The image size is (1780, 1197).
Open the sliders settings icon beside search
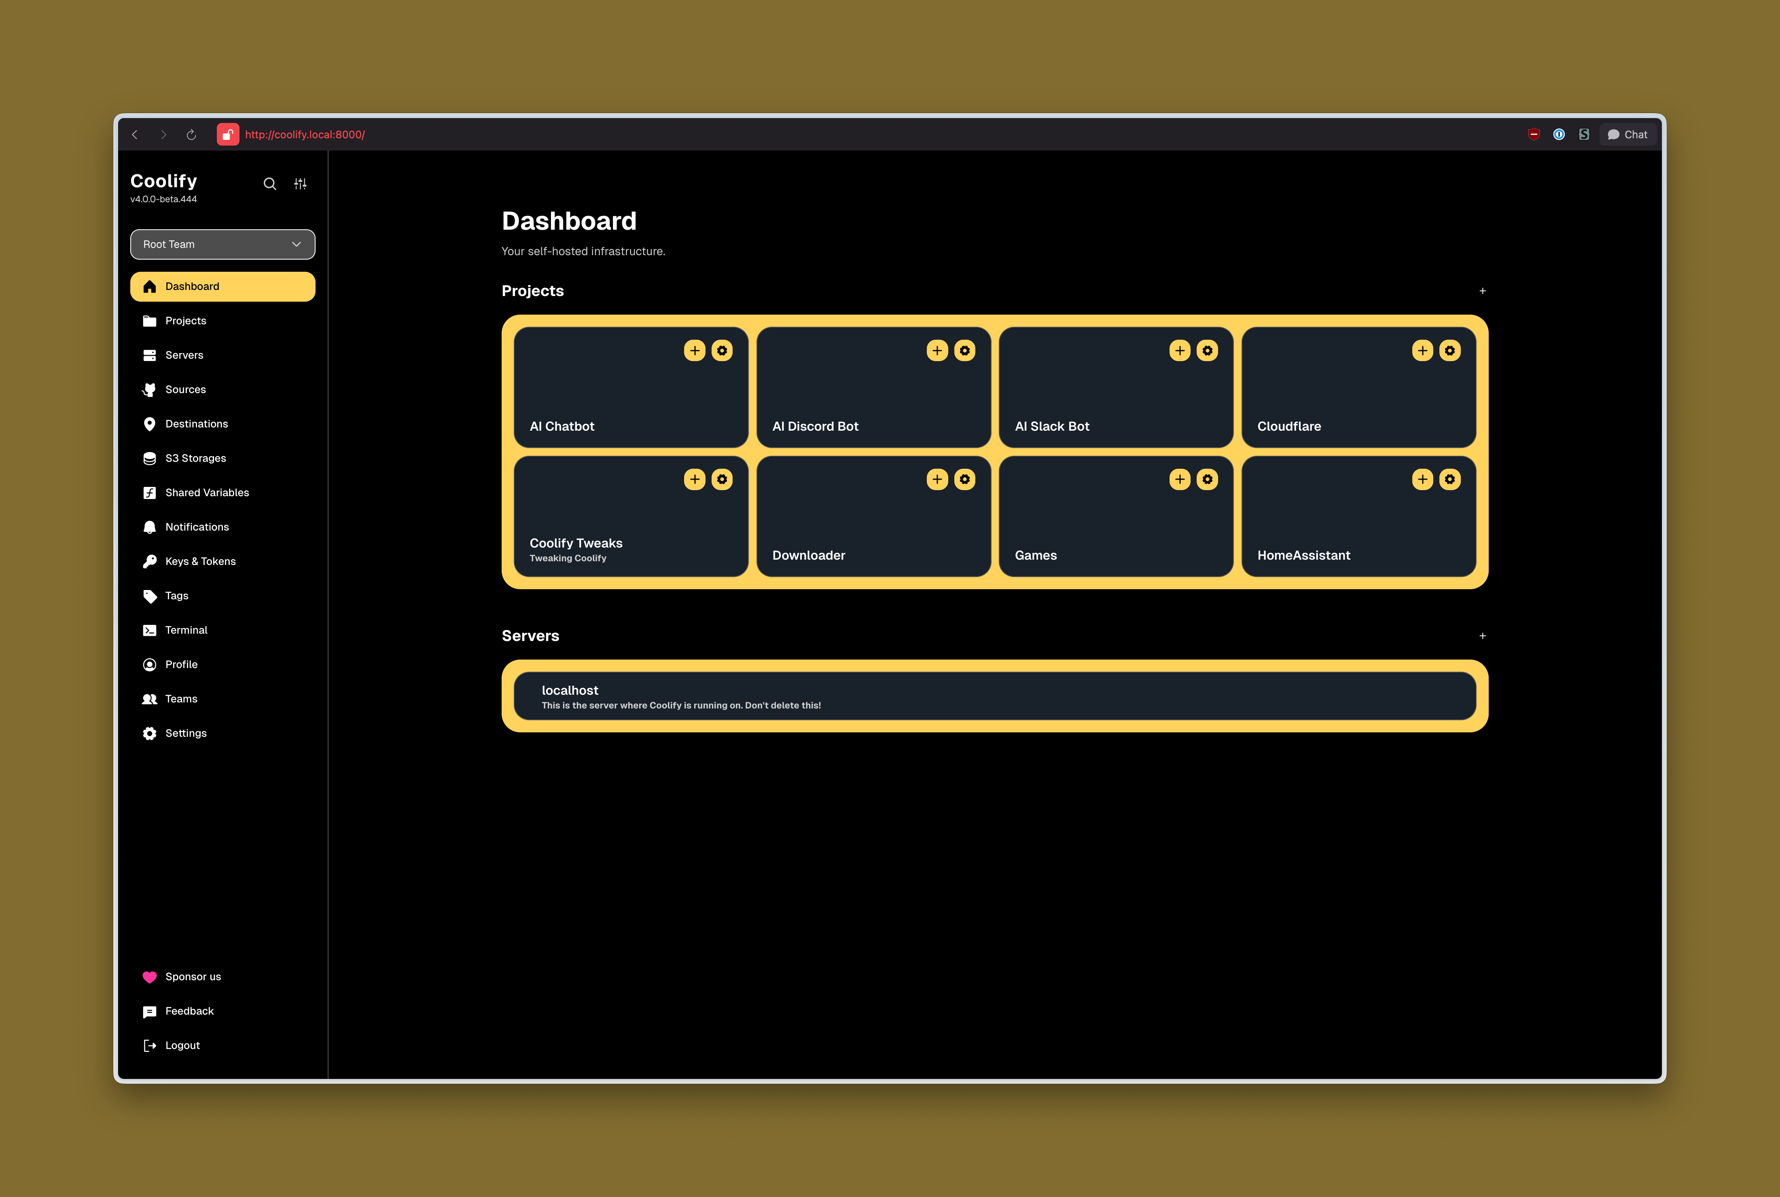pyautogui.click(x=300, y=184)
